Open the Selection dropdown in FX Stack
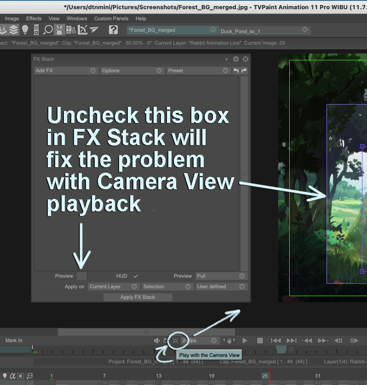The image size is (367, 385). click(x=168, y=286)
